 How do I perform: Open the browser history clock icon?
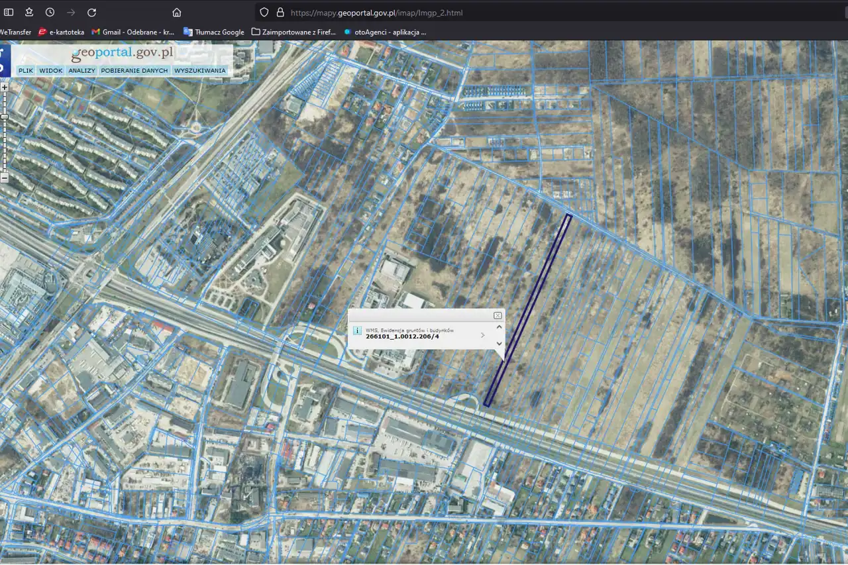(x=50, y=13)
